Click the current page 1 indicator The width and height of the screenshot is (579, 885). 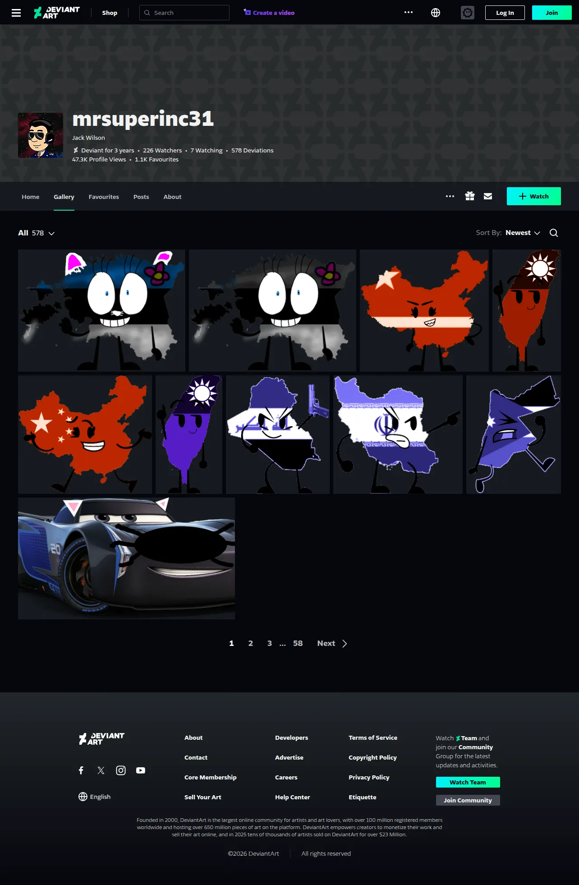[232, 643]
